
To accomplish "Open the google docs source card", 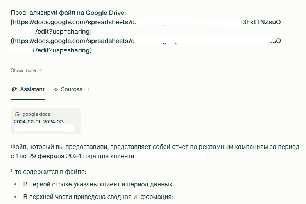I will (46, 121).
